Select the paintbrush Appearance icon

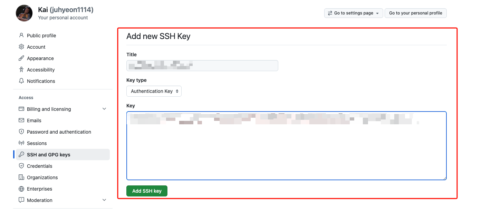[x=21, y=58]
